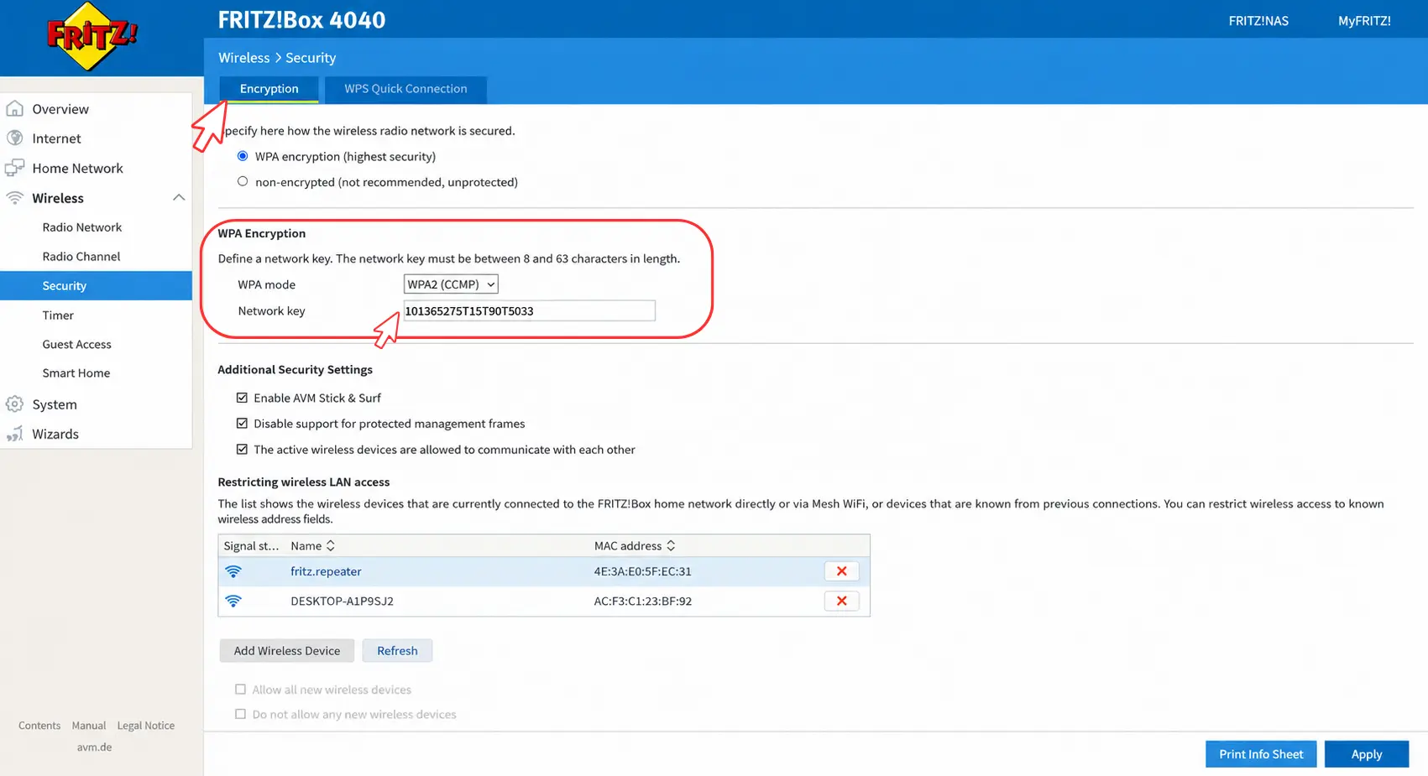Click the Network key input field

[529, 310]
